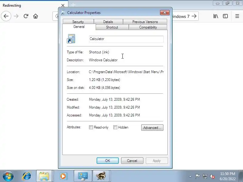Viewport: 243px width, 182px height.
Task: Launch Internet Explorer from the taskbar
Action: point(26,176)
